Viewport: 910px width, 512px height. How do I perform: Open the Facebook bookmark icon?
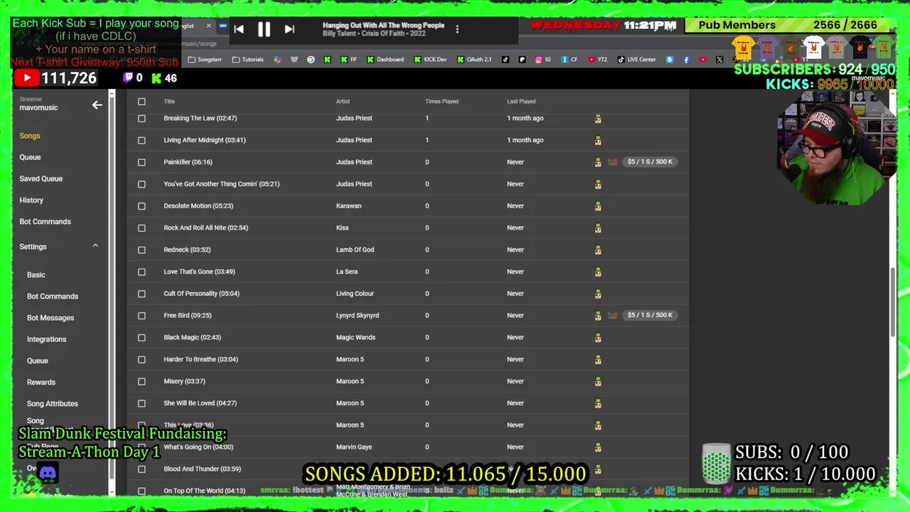[x=686, y=60]
